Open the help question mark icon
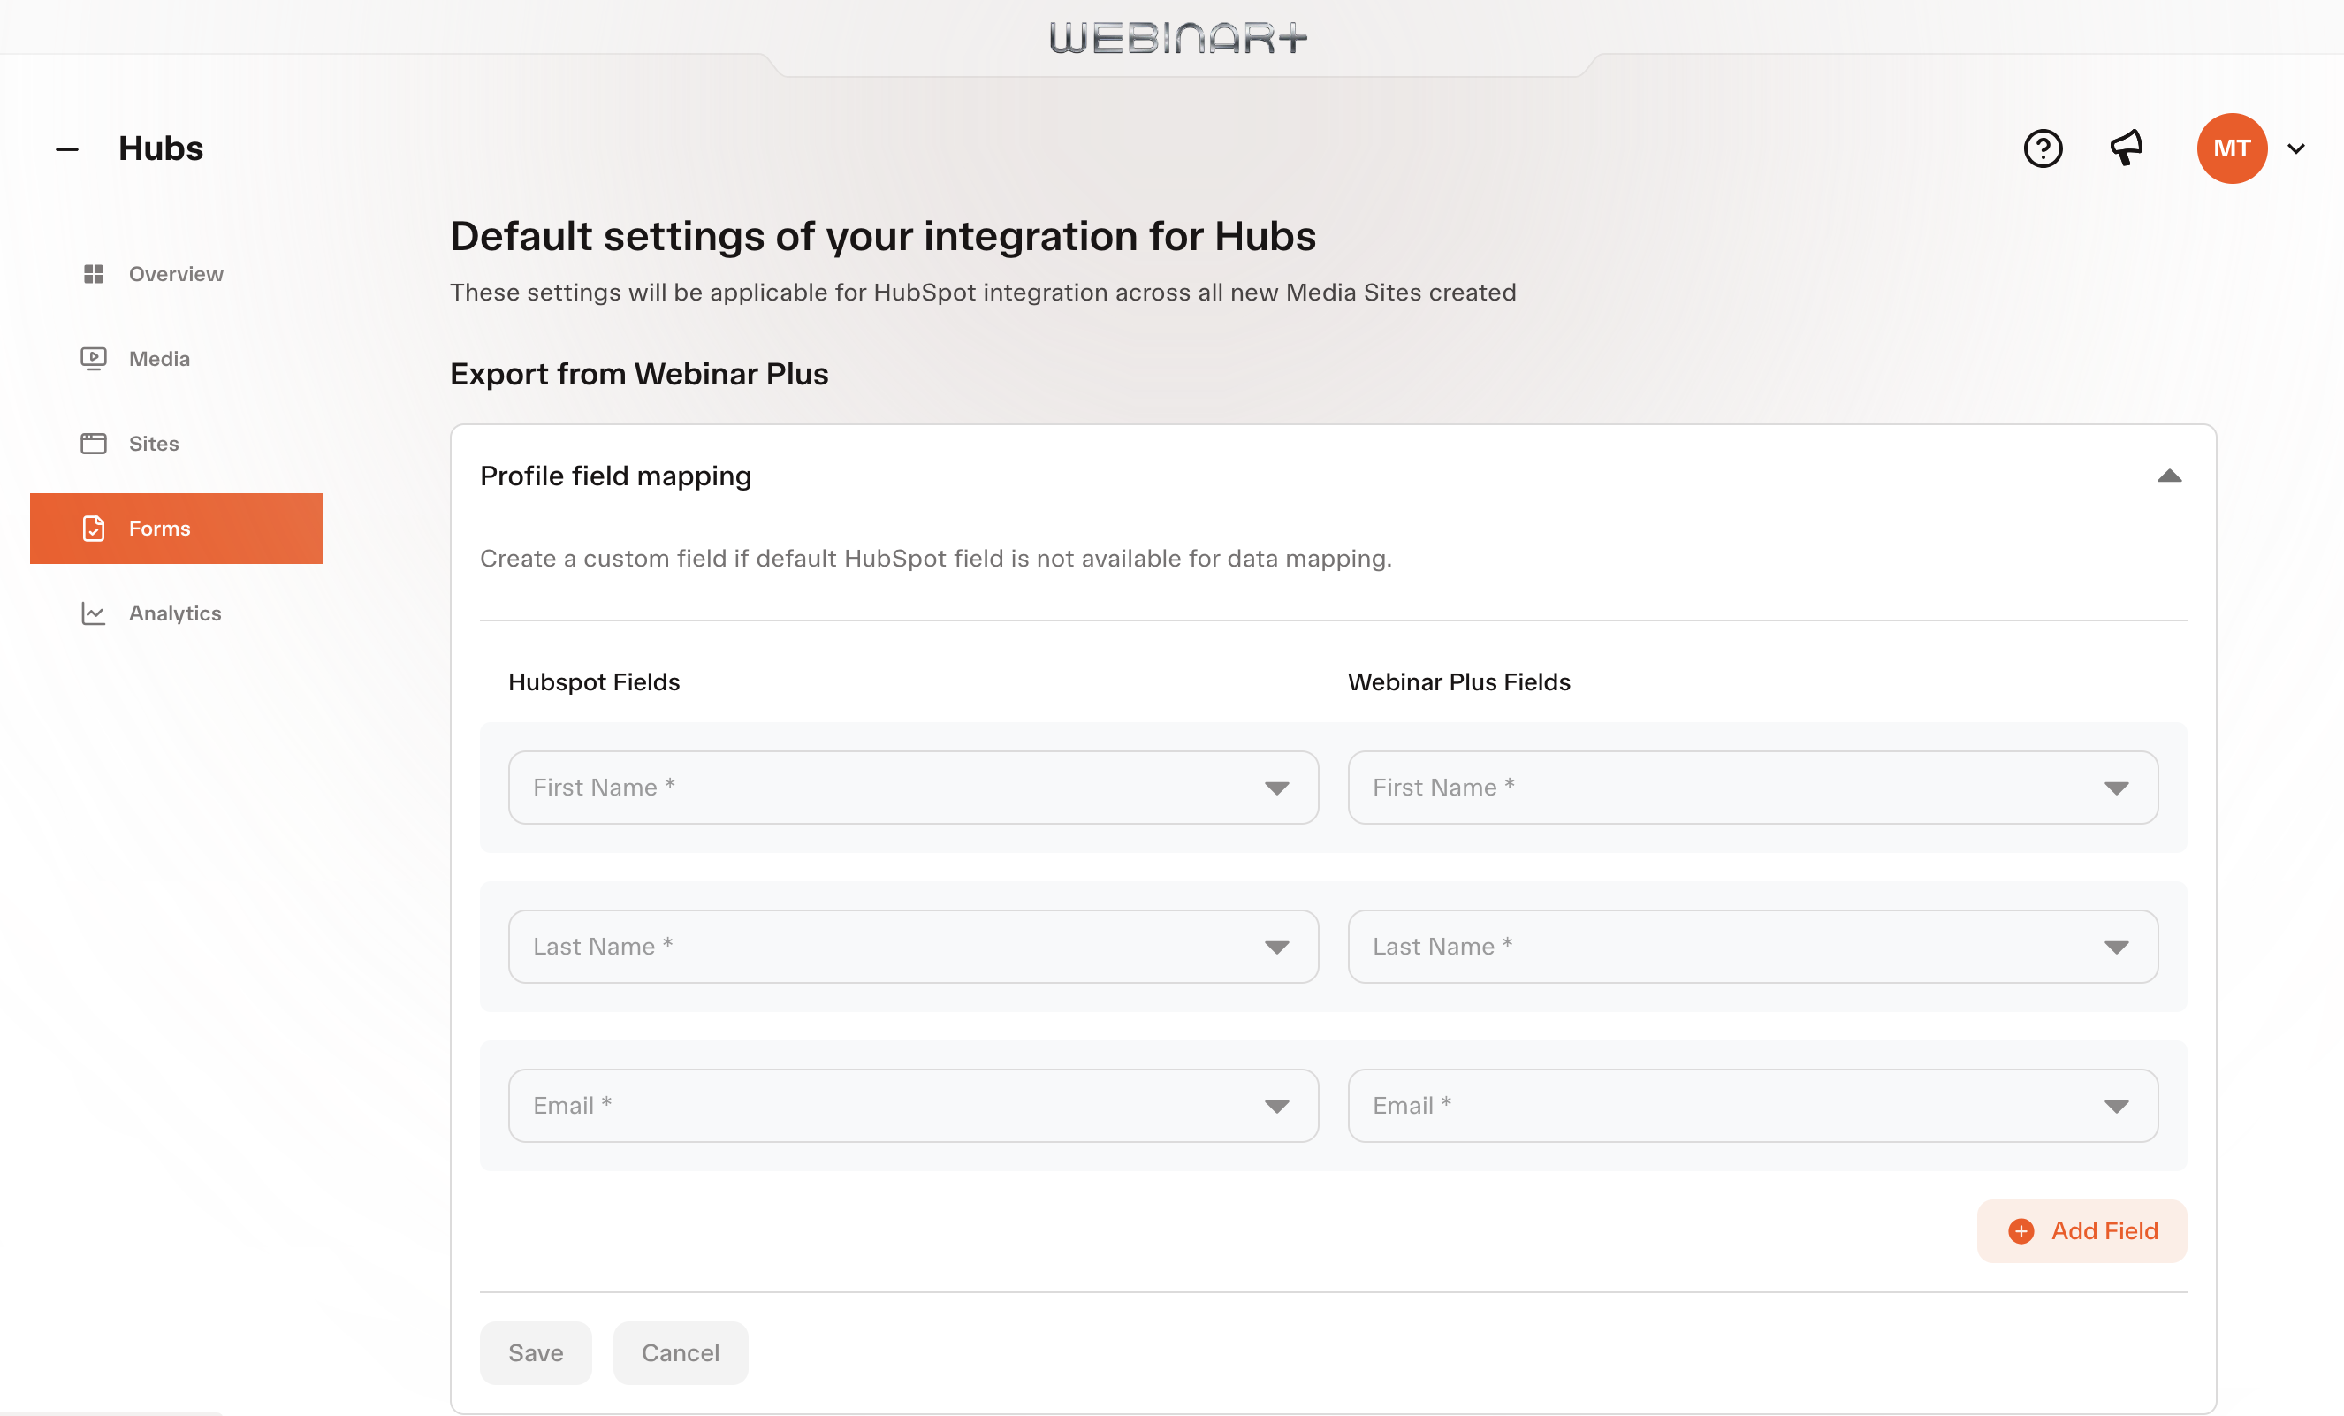Viewport: 2344px width, 1416px height. point(2043,148)
